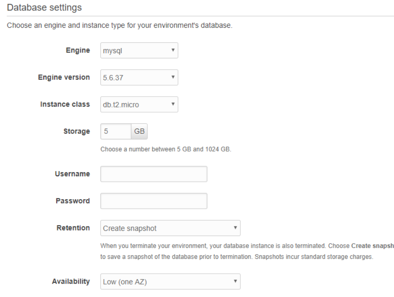The image size is (394, 297).
Task: Click the Password field label
Action: click(73, 201)
